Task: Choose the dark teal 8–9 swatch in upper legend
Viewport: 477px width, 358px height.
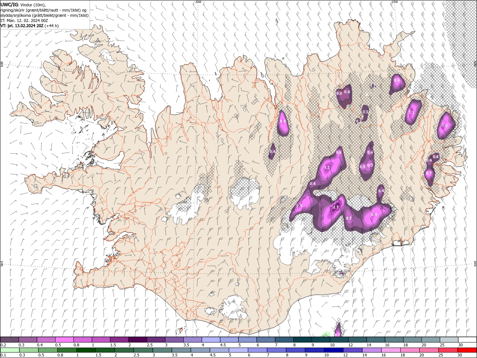Action: coord(302,340)
